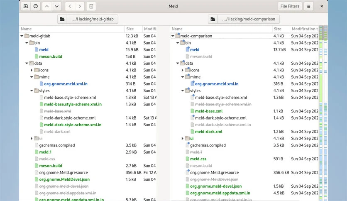Expand the icons folder in left pane
Screen dimensions: 347x201
coord(32,70)
